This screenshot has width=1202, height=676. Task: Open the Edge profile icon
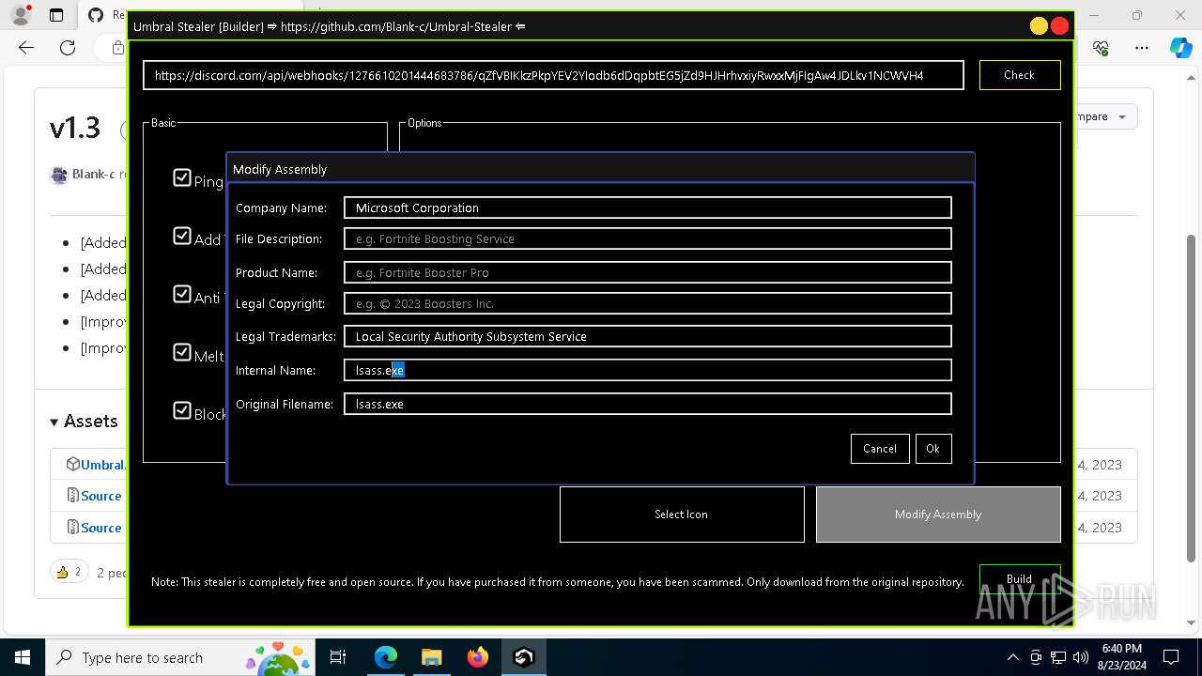21,15
